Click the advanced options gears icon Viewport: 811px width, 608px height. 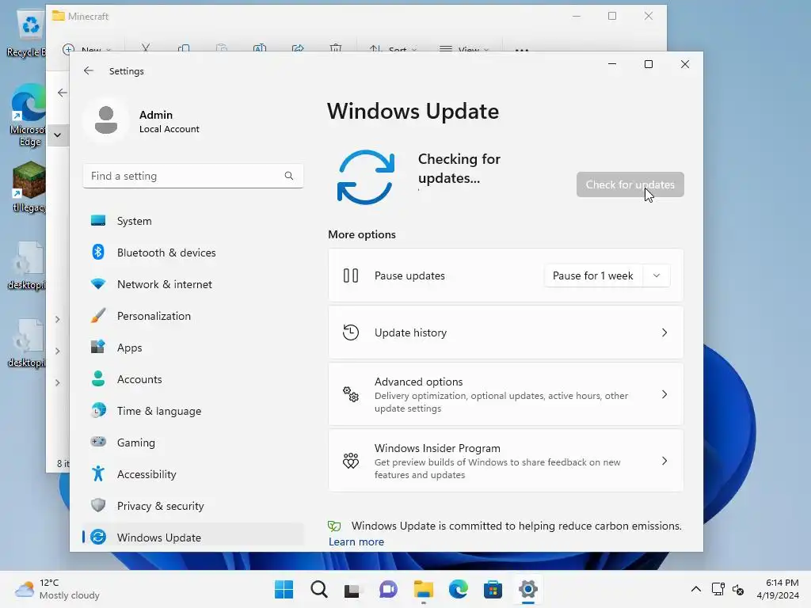pyautogui.click(x=351, y=394)
